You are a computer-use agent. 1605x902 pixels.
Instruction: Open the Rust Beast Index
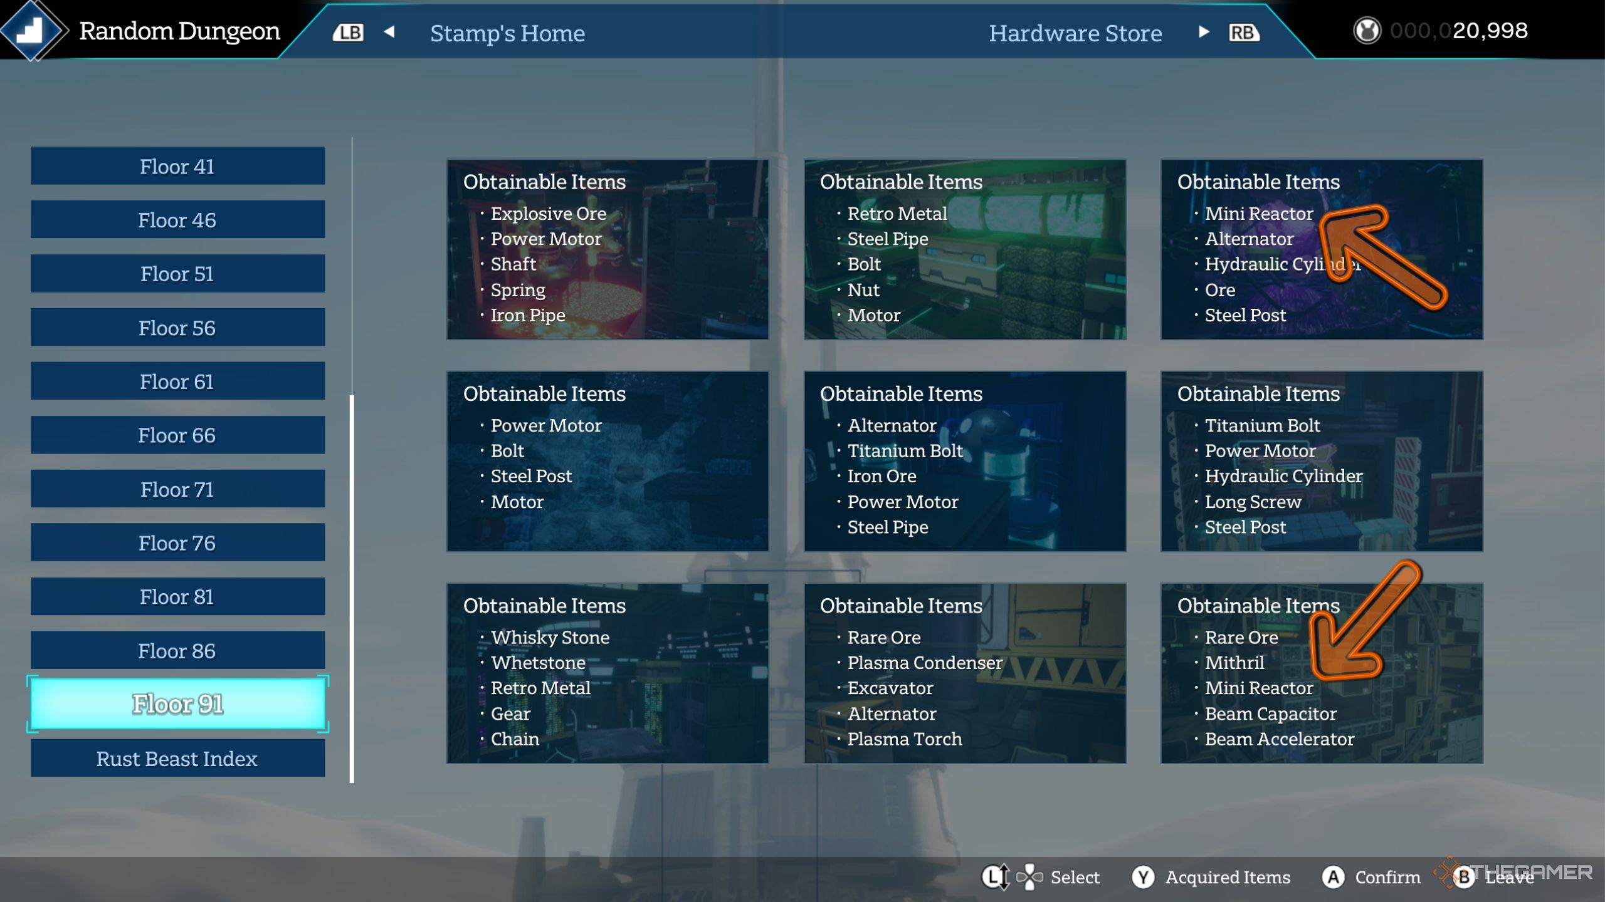pos(177,759)
